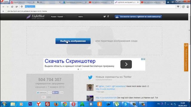Open the @Der_Tod31 mention link

click(x=105, y=86)
